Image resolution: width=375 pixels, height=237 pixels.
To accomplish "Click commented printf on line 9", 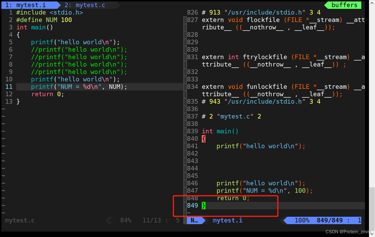I will pos(79,72).
